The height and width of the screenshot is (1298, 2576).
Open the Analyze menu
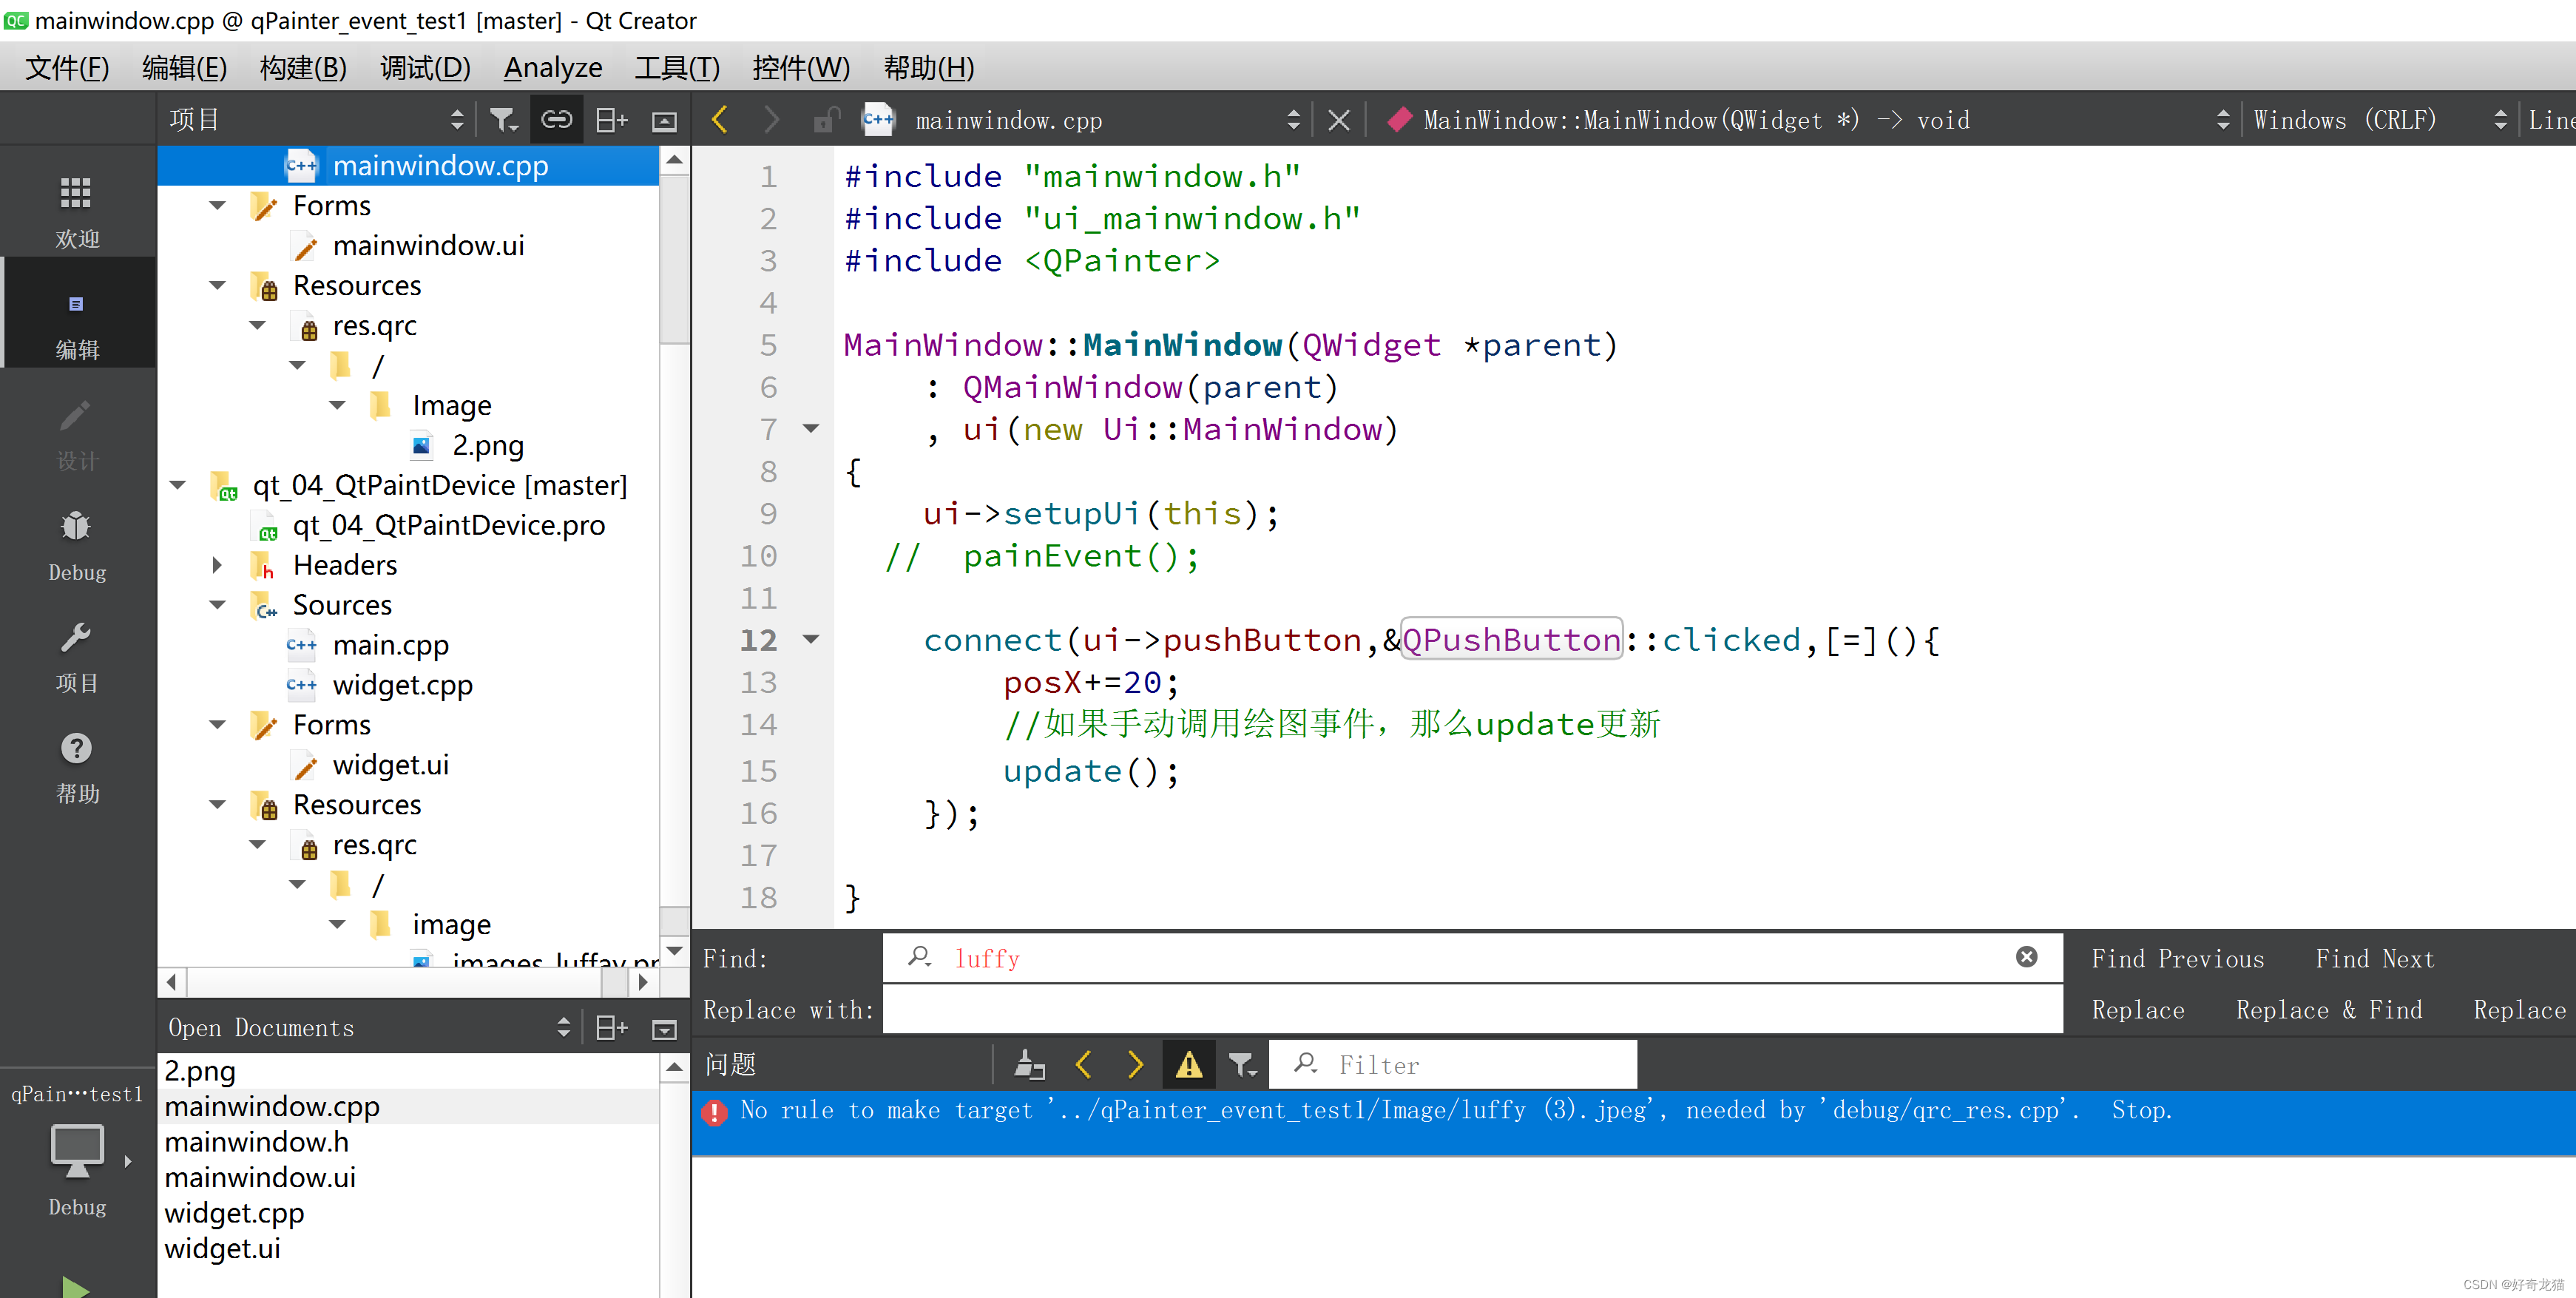click(x=552, y=68)
